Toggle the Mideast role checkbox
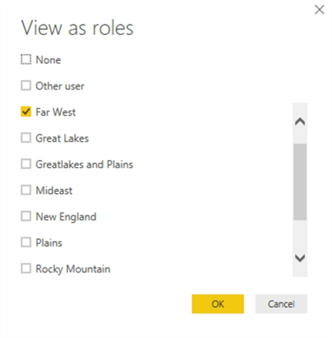 [26, 190]
